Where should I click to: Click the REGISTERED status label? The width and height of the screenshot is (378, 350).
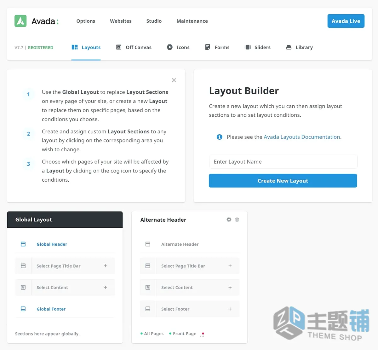tap(41, 48)
